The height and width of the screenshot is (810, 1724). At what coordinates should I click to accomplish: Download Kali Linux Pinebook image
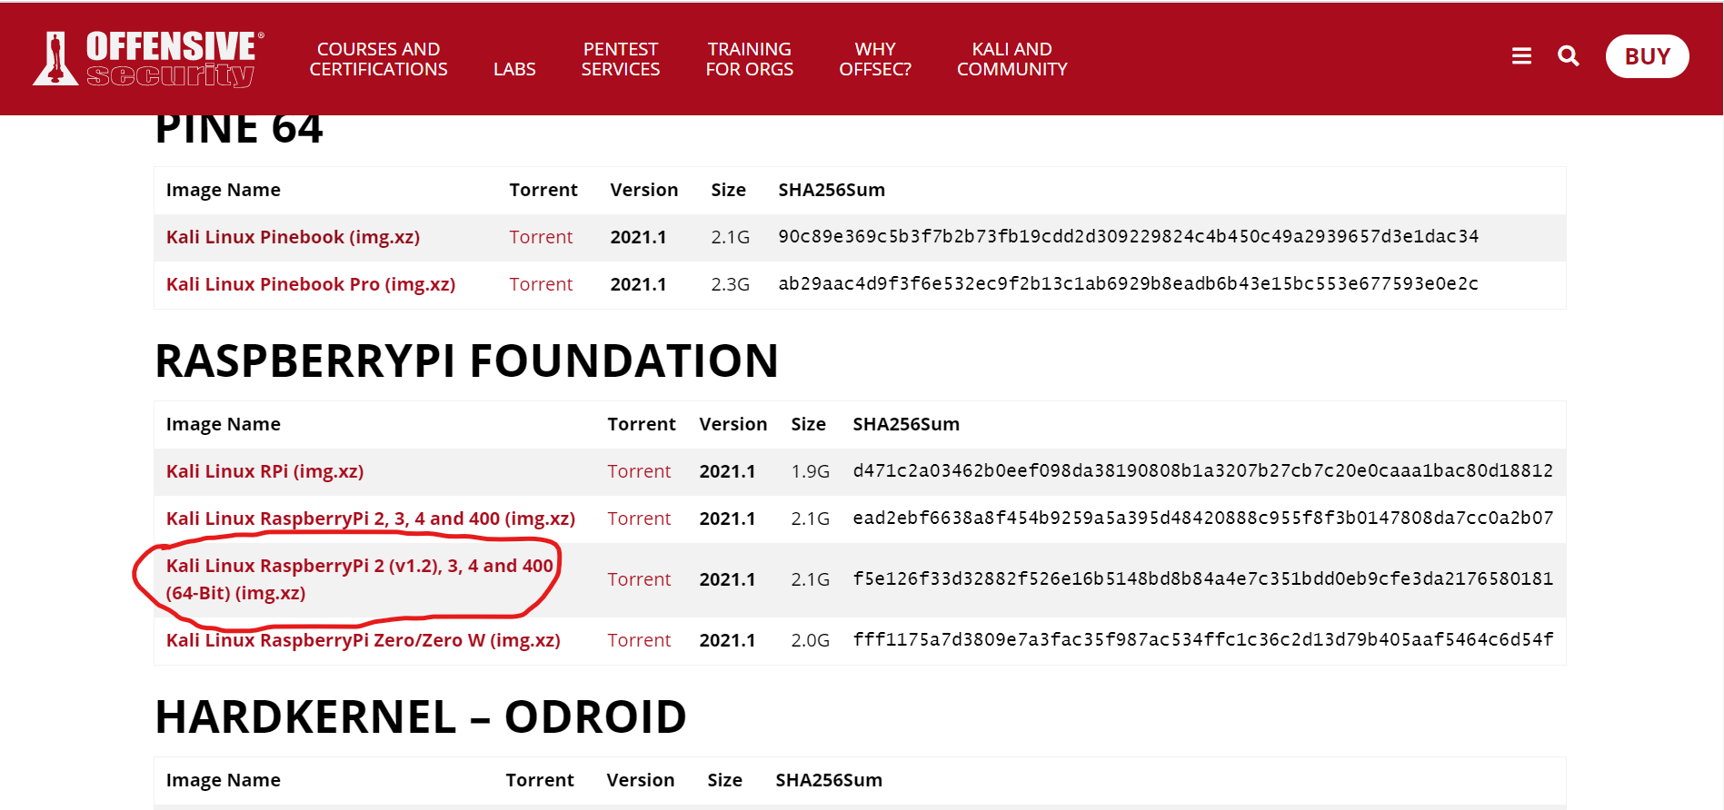(x=293, y=237)
